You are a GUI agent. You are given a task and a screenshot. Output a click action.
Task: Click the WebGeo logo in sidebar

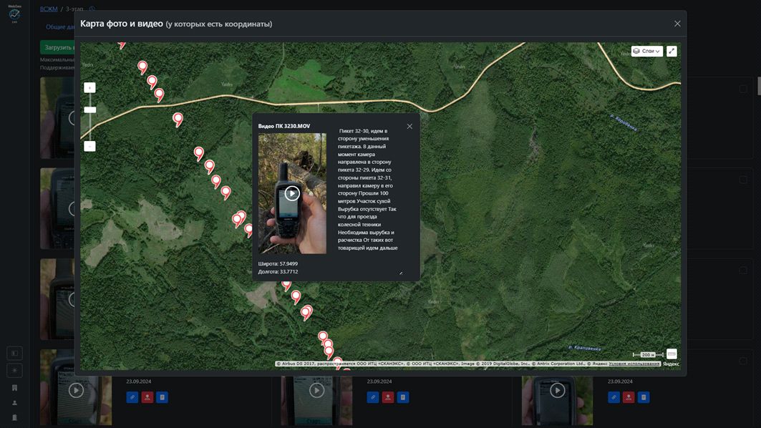pos(14,14)
